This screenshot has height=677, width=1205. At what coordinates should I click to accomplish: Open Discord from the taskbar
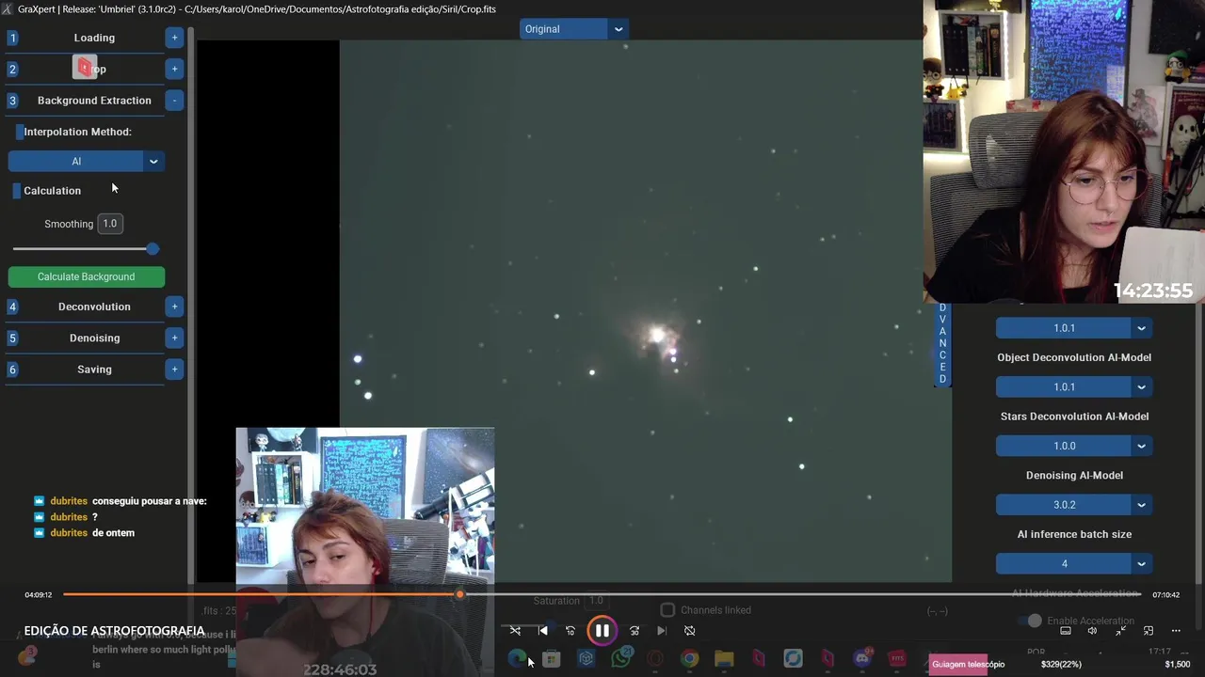click(x=862, y=659)
